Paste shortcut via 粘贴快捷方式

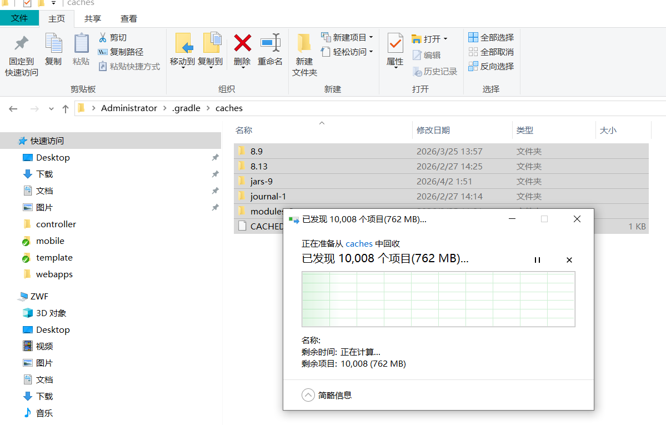129,66
